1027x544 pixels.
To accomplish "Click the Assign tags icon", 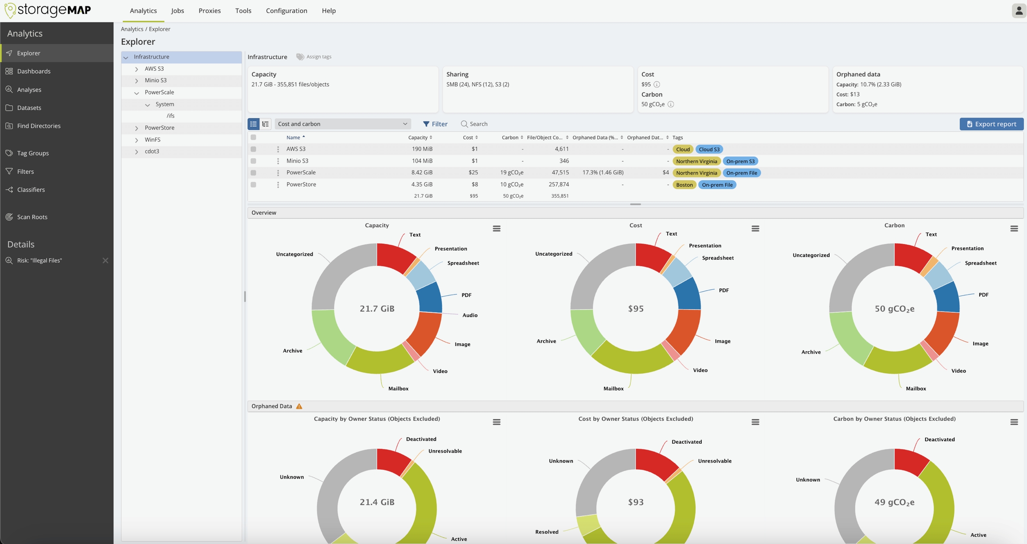I will [x=300, y=57].
